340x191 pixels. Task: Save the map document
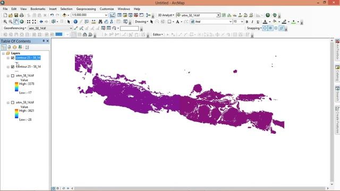[16, 15]
